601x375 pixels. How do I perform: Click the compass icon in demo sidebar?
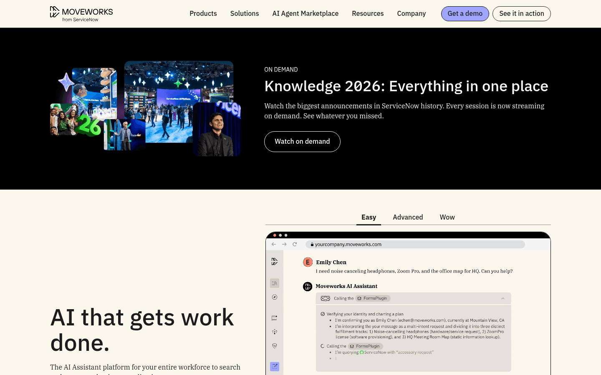point(274,297)
